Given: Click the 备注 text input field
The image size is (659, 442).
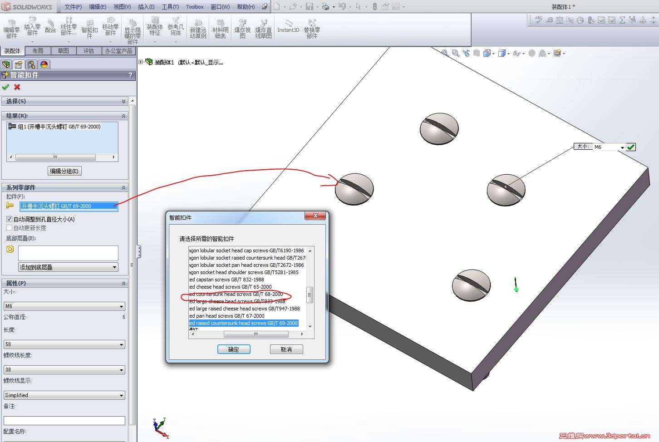Looking at the screenshot, I should [x=64, y=421].
